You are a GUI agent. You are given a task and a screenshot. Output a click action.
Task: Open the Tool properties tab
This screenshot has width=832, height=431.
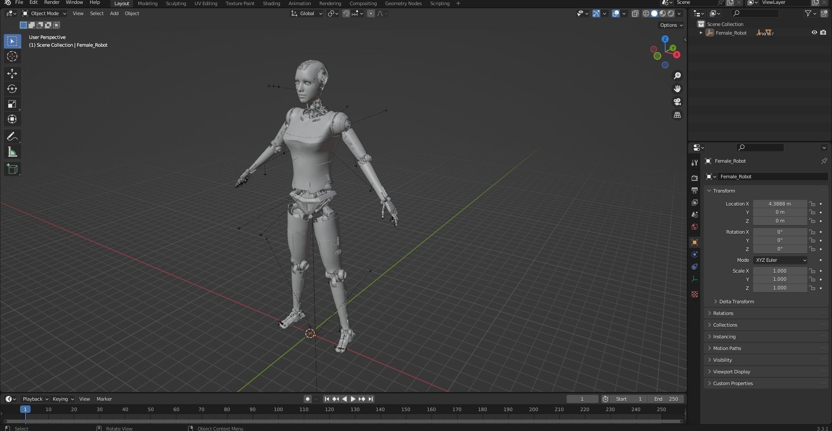[695, 163]
